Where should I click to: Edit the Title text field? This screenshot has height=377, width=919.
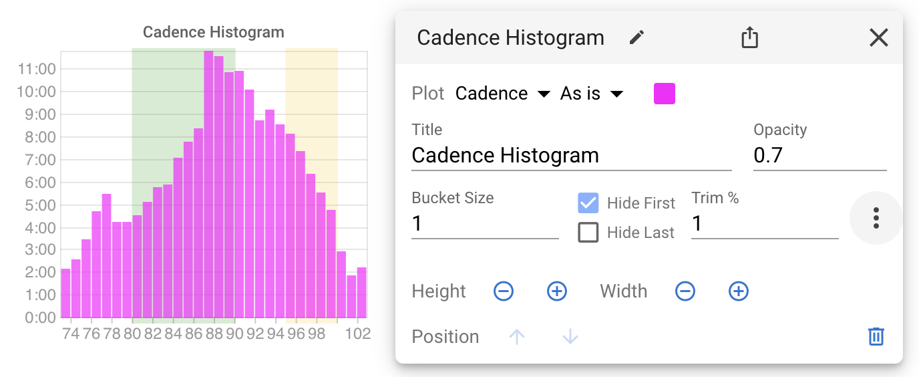click(x=571, y=156)
